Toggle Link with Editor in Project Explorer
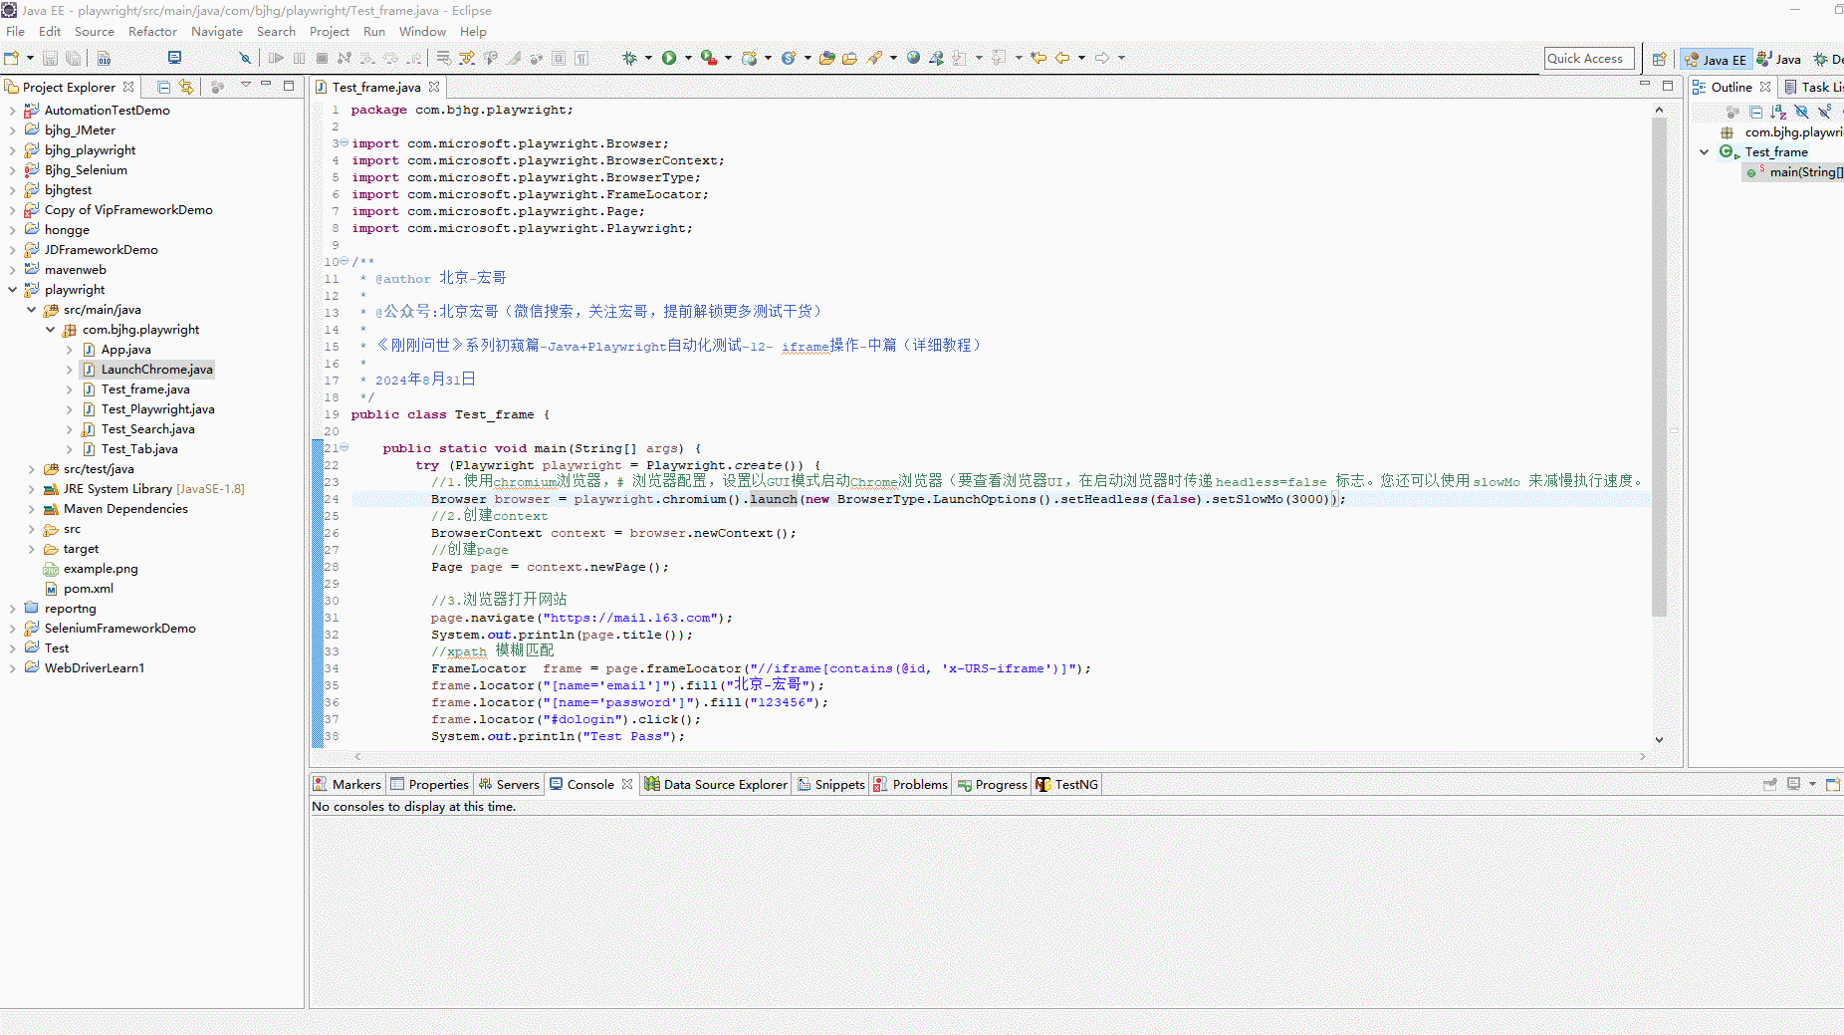Viewport: 1844px width, 1035px height. pyautogui.click(x=186, y=87)
